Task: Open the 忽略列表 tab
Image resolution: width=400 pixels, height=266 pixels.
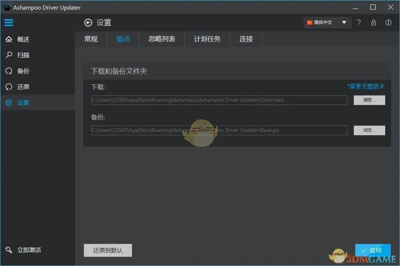Action: click(x=161, y=39)
